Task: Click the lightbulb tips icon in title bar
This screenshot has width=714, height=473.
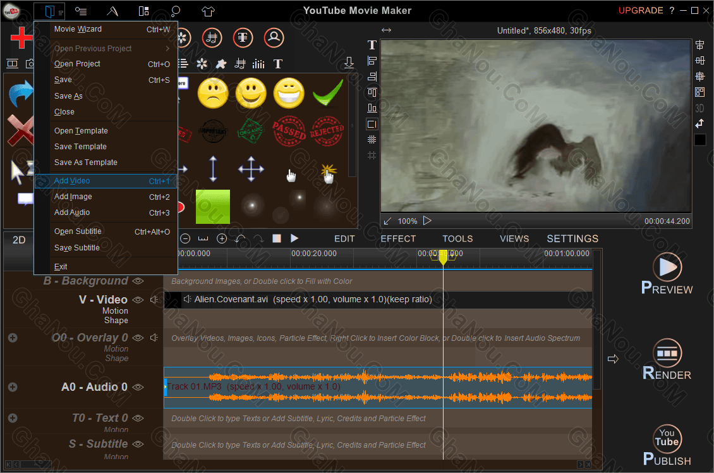Action: coord(175,11)
